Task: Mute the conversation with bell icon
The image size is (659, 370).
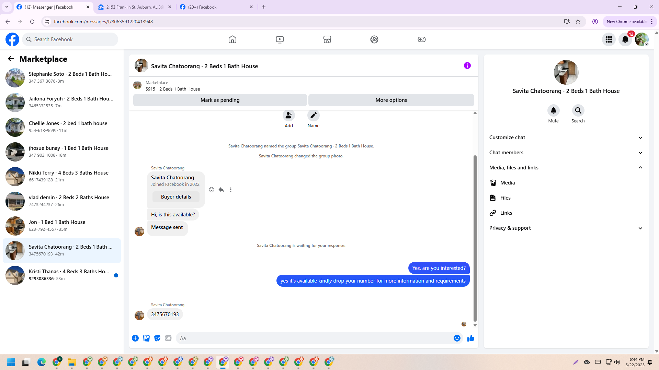Action: 554,110
